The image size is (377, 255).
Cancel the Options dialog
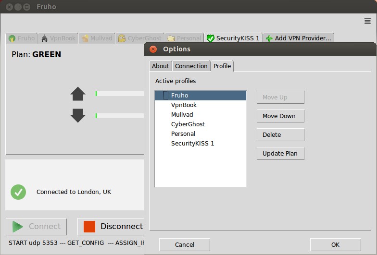184,245
